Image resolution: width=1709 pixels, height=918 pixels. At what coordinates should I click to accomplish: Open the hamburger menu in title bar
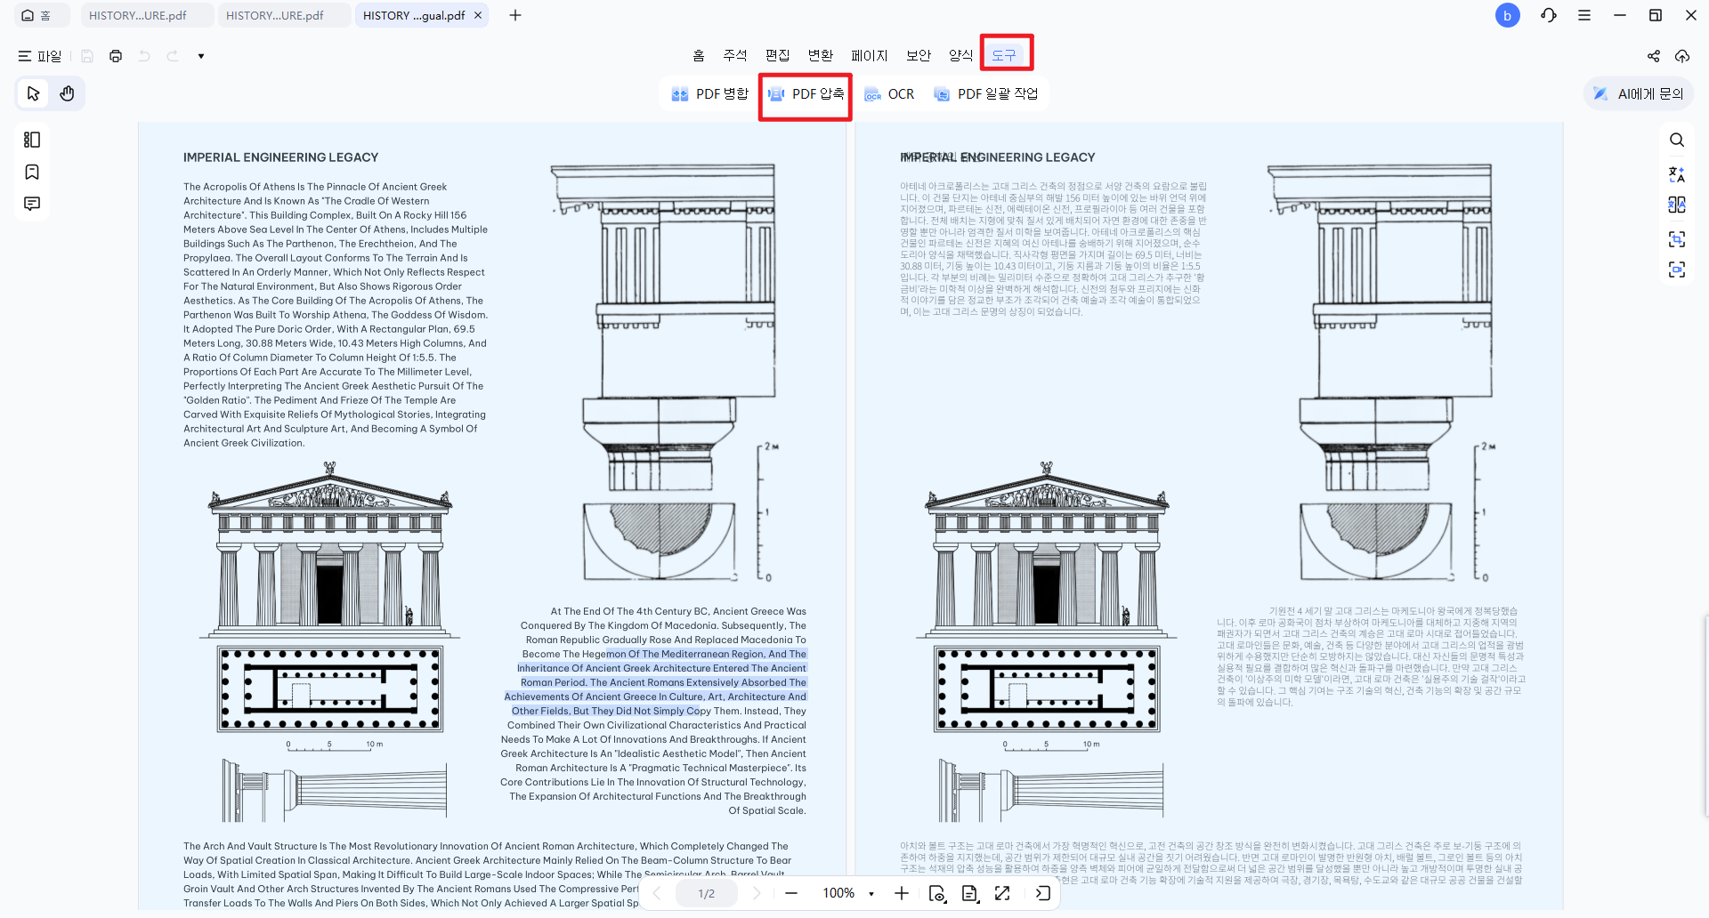point(1584,15)
